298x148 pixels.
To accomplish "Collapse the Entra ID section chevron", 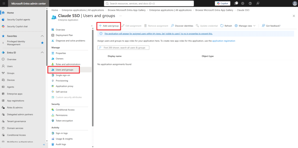I will (x=42, y=52).
